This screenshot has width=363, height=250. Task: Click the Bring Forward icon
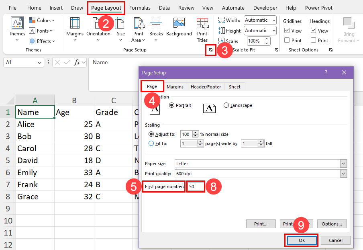coord(349,23)
